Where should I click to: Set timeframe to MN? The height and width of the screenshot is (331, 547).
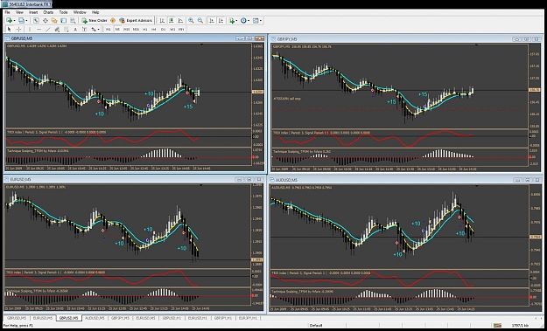point(181,30)
